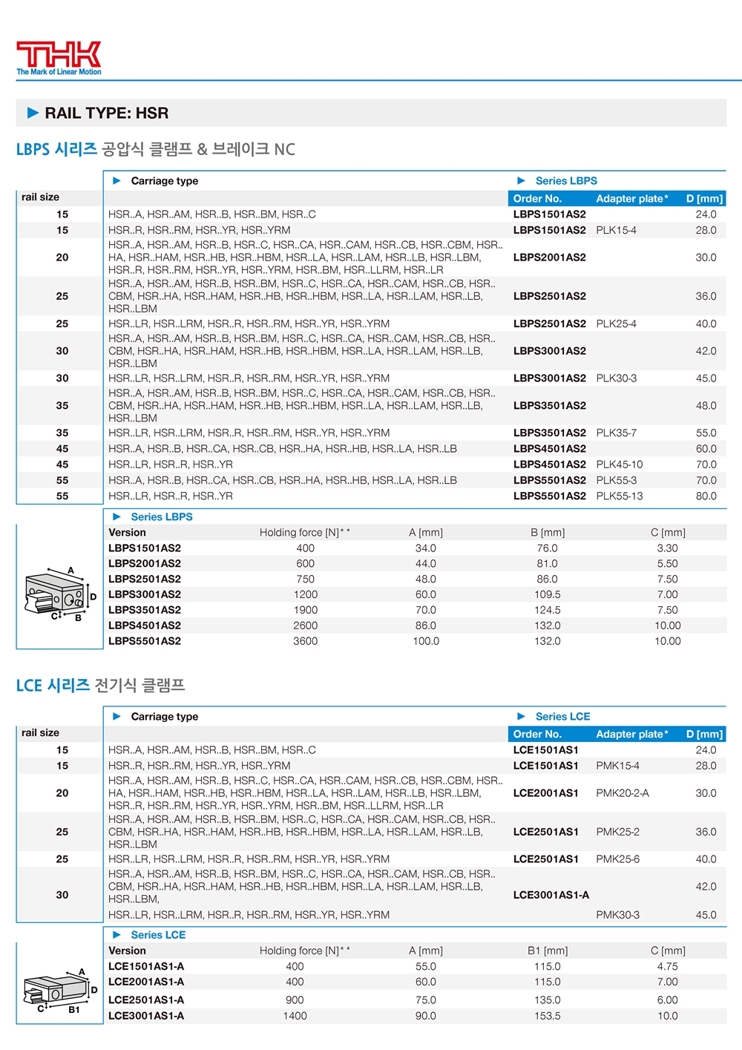The height and width of the screenshot is (1050, 742).
Task: Click LBPS3501AS2 in the row with holding force 1900
Action: pos(145,610)
